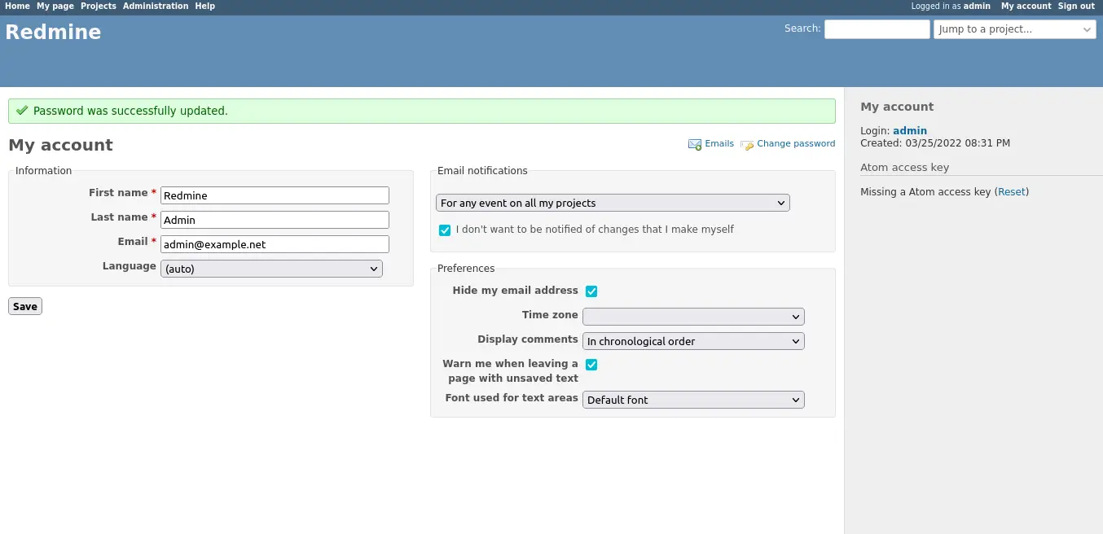The image size is (1103, 534).
Task: Open the Administration menu
Action: (x=156, y=6)
